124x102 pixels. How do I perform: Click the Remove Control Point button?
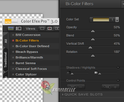click(x=76, y=87)
